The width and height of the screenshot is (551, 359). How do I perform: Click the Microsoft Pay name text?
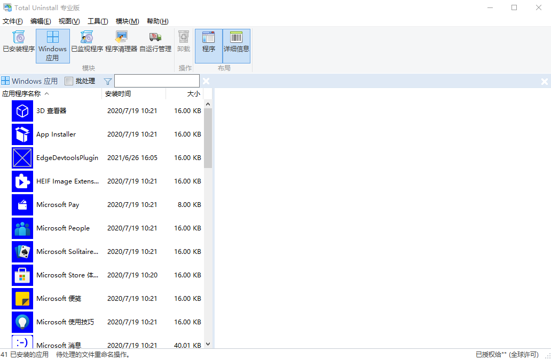pos(58,205)
